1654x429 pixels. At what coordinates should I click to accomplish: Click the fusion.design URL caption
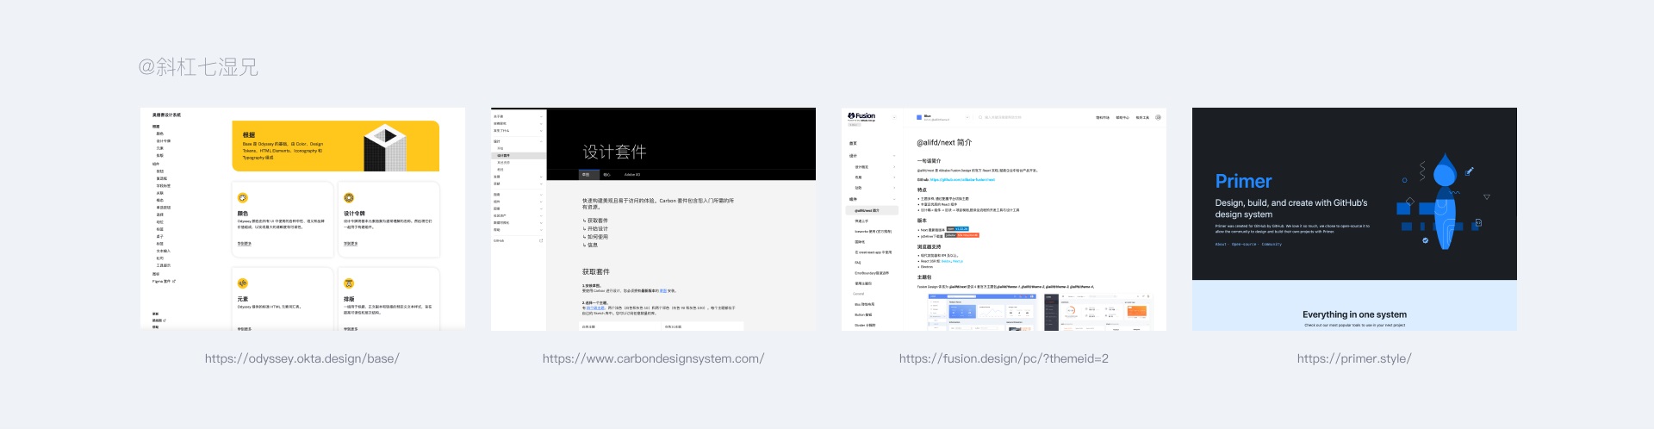[x=1004, y=358]
